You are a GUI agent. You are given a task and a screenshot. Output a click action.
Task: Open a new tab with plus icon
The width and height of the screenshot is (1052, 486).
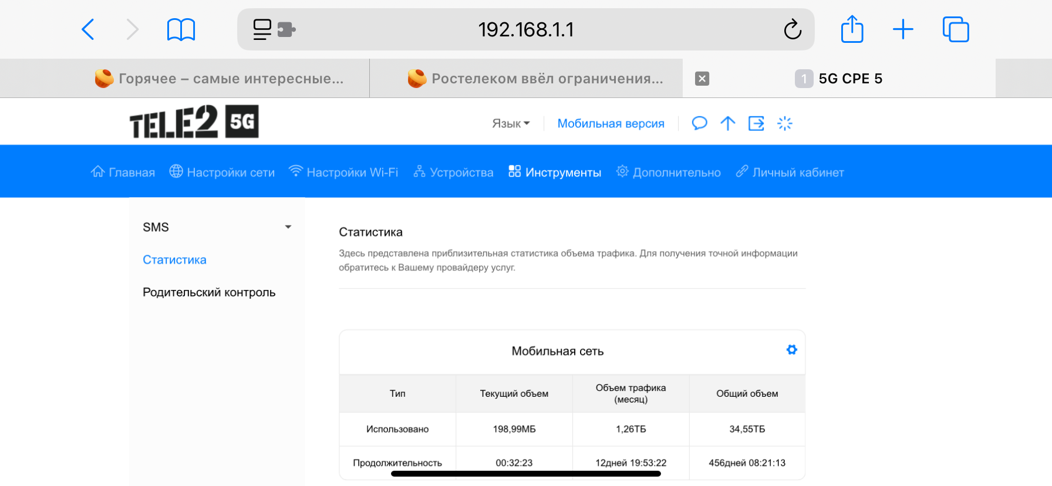903,29
